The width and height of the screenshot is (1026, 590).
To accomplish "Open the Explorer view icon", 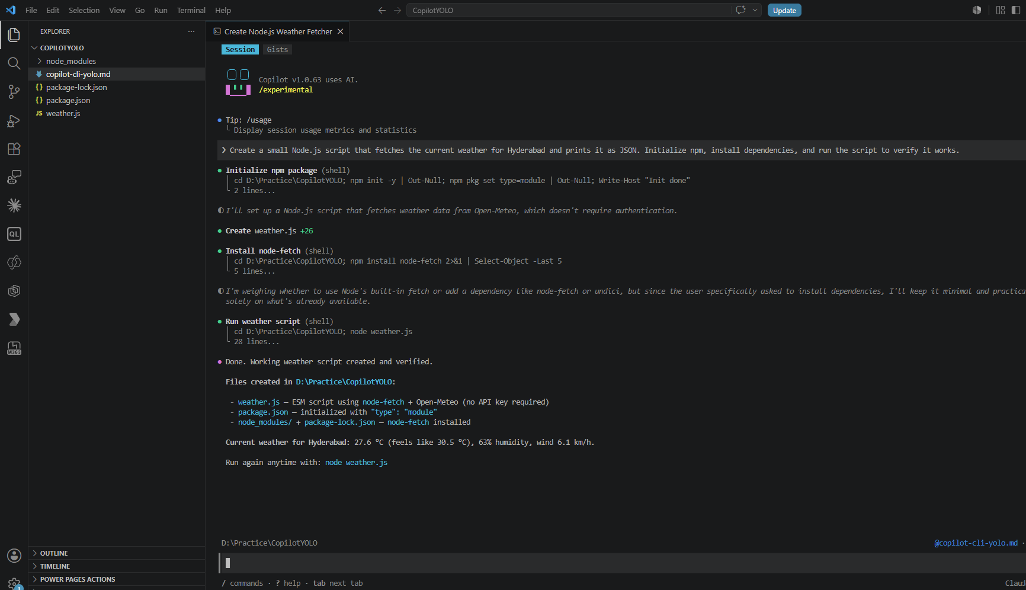I will point(14,35).
